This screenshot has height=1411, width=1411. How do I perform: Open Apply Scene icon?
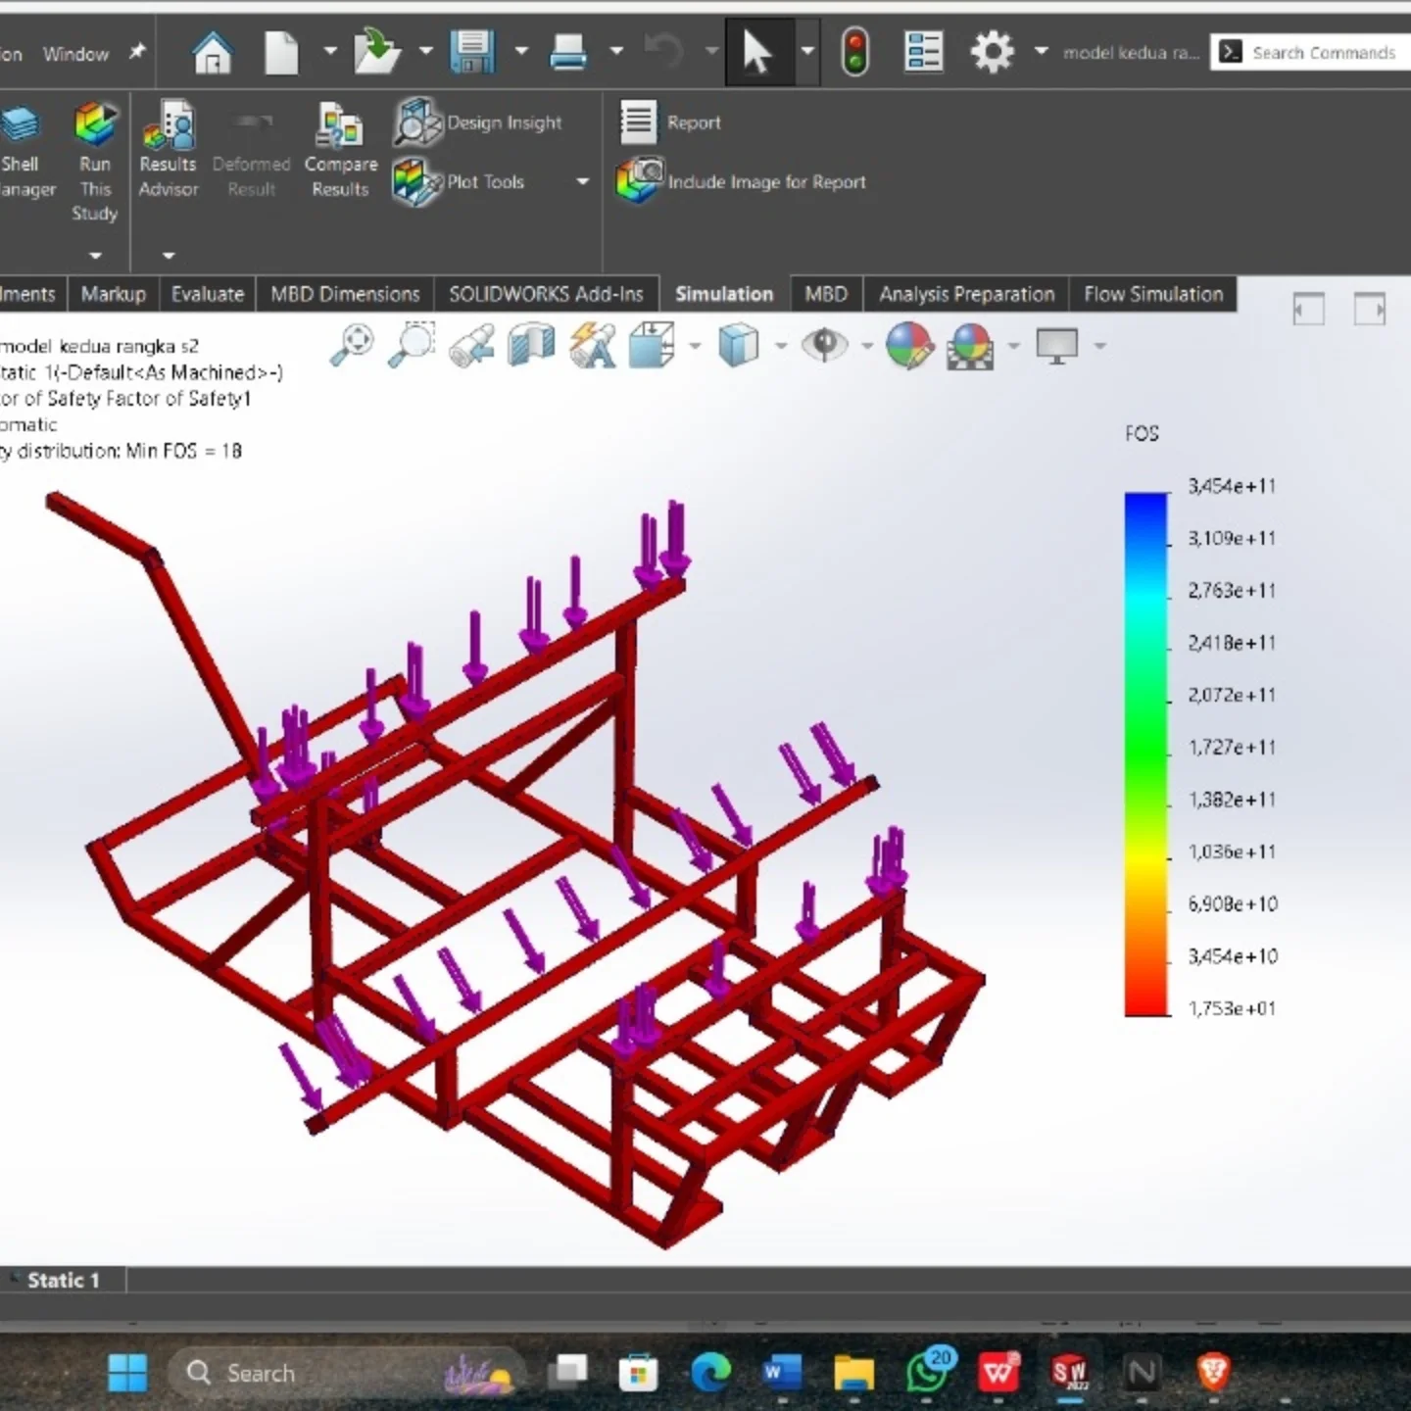click(x=970, y=345)
